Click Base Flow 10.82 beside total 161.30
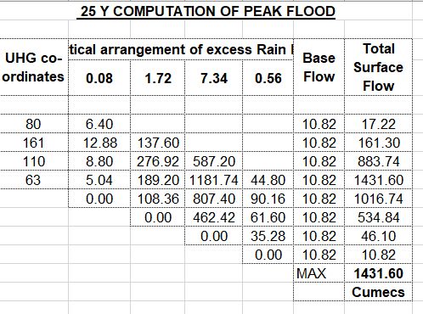This screenshot has height=314, width=423. point(319,143)
